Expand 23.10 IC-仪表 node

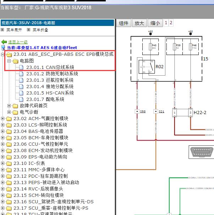2,163
